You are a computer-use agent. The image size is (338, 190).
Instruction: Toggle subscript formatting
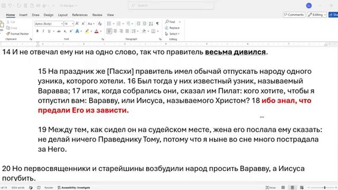click(x=65, y=31)
